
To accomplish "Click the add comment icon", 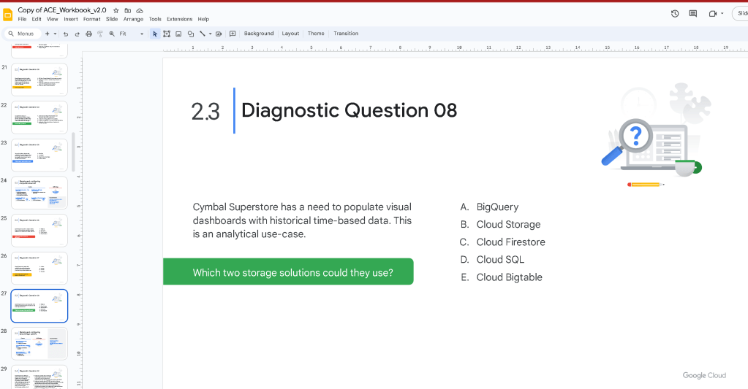I will click(x=233, y=34).
